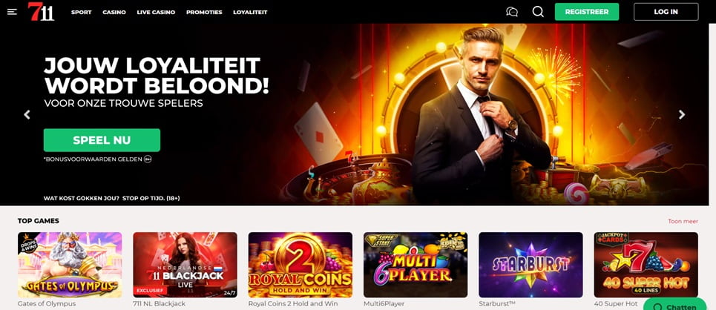Viewport: 716px width, 310px height.
Task: Open the Chatten support widget
Action: pos(680,305)
